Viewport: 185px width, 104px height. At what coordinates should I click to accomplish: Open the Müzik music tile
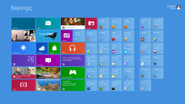(73, 48)
